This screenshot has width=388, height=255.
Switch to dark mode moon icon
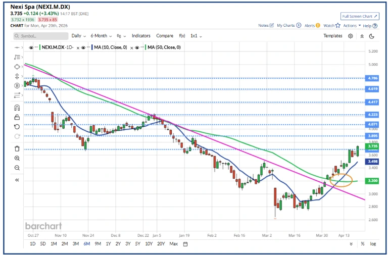(371, 36)
